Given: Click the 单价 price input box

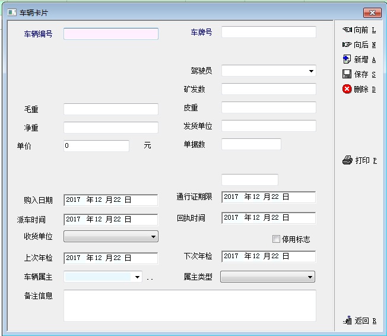Looking at the screenshot, I should click(x=96, y=146).
